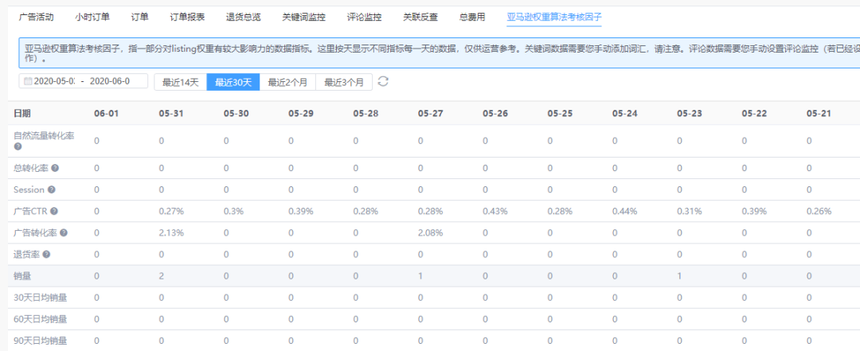
Task: Click start date 2020-05-0 field
Action: tap(54, 82)
